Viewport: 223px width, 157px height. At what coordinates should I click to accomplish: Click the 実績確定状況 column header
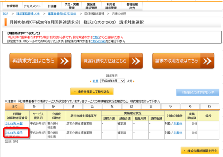click(133, 113)
